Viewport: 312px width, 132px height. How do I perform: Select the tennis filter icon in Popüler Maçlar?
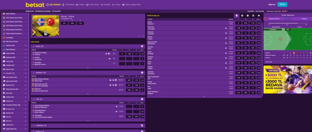pyautogui.click(x=247, y=15)
